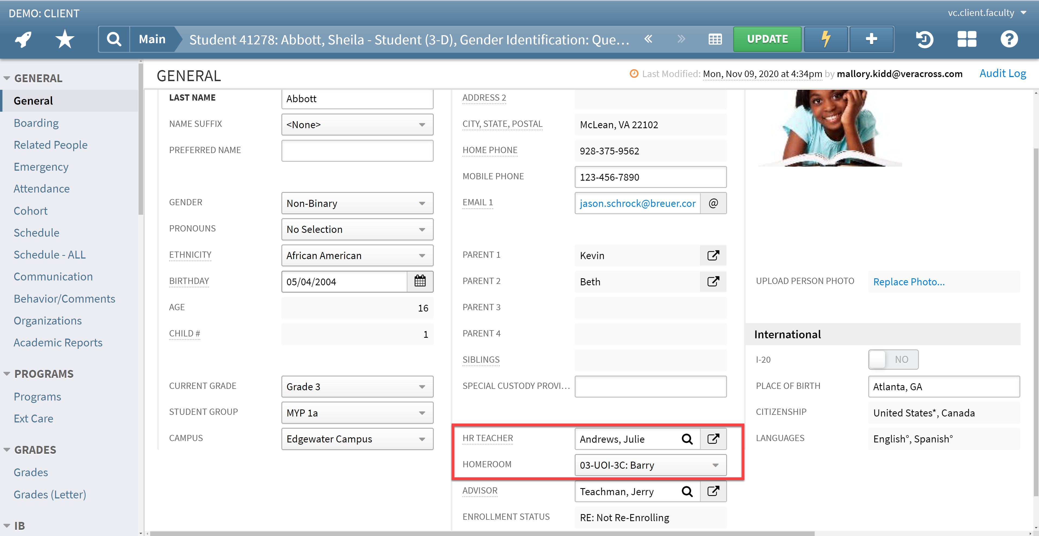The width and height of the screenshot is (1039, 536).
Task: Click the birthday calendar picker icon
Action: 419,281
